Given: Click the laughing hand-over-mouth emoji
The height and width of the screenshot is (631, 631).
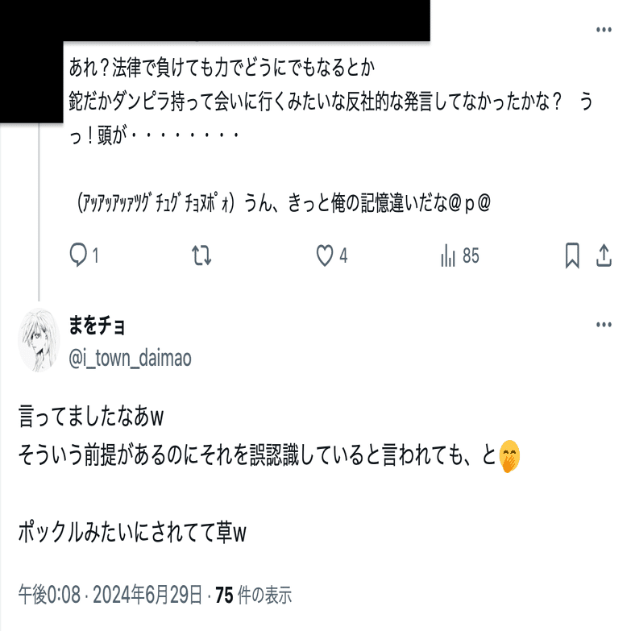Looking at the screenshot, I should (509, 456).
